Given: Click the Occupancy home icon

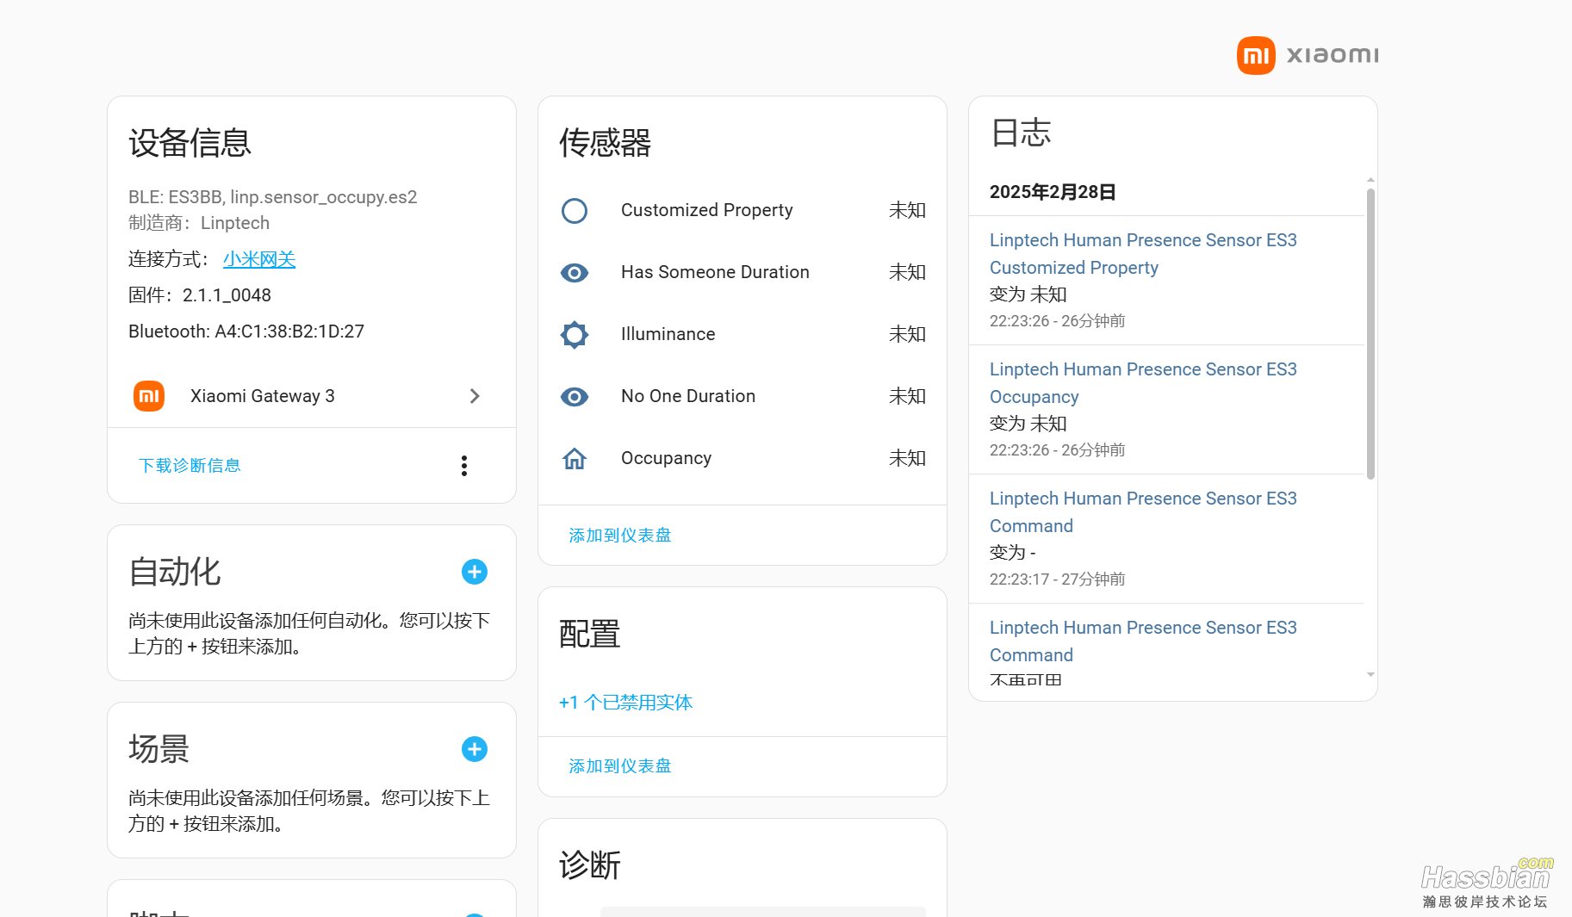Looking at the screenshot, I should point(575,459).
